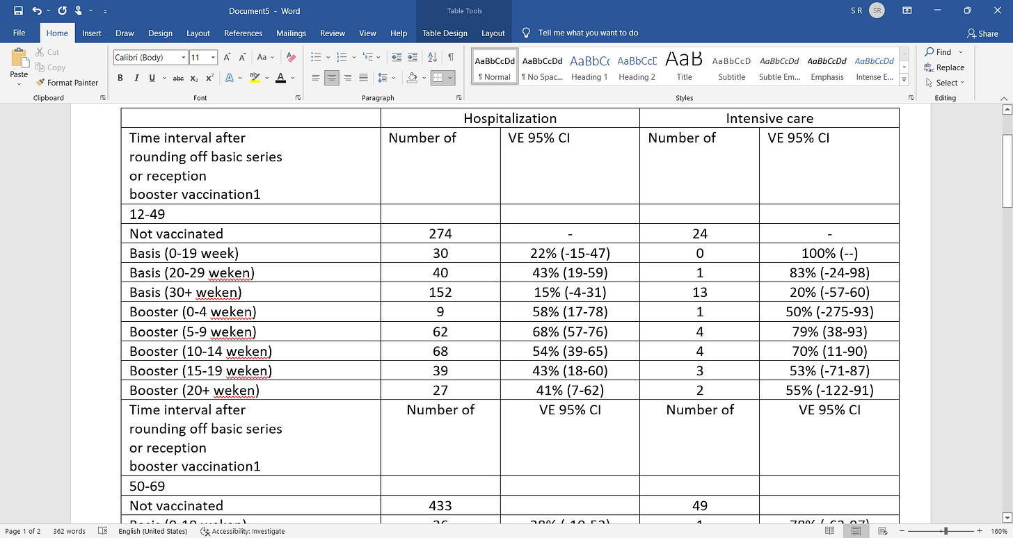Click the Share button

point(982,33)
